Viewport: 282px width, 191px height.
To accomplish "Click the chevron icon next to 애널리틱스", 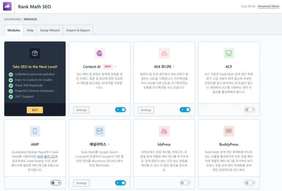I will (109, 144).
